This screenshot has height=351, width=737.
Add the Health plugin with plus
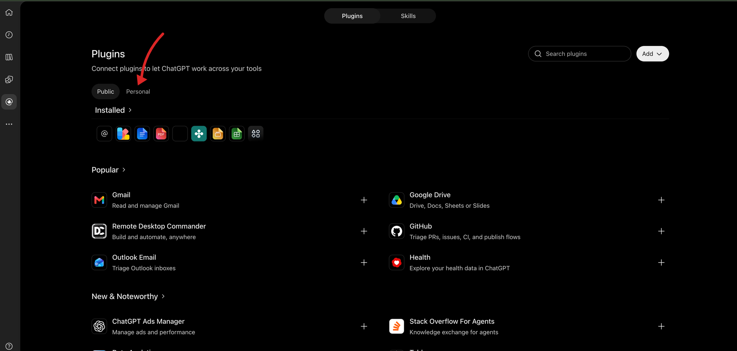pyautogui.click(x=661, y=263)
